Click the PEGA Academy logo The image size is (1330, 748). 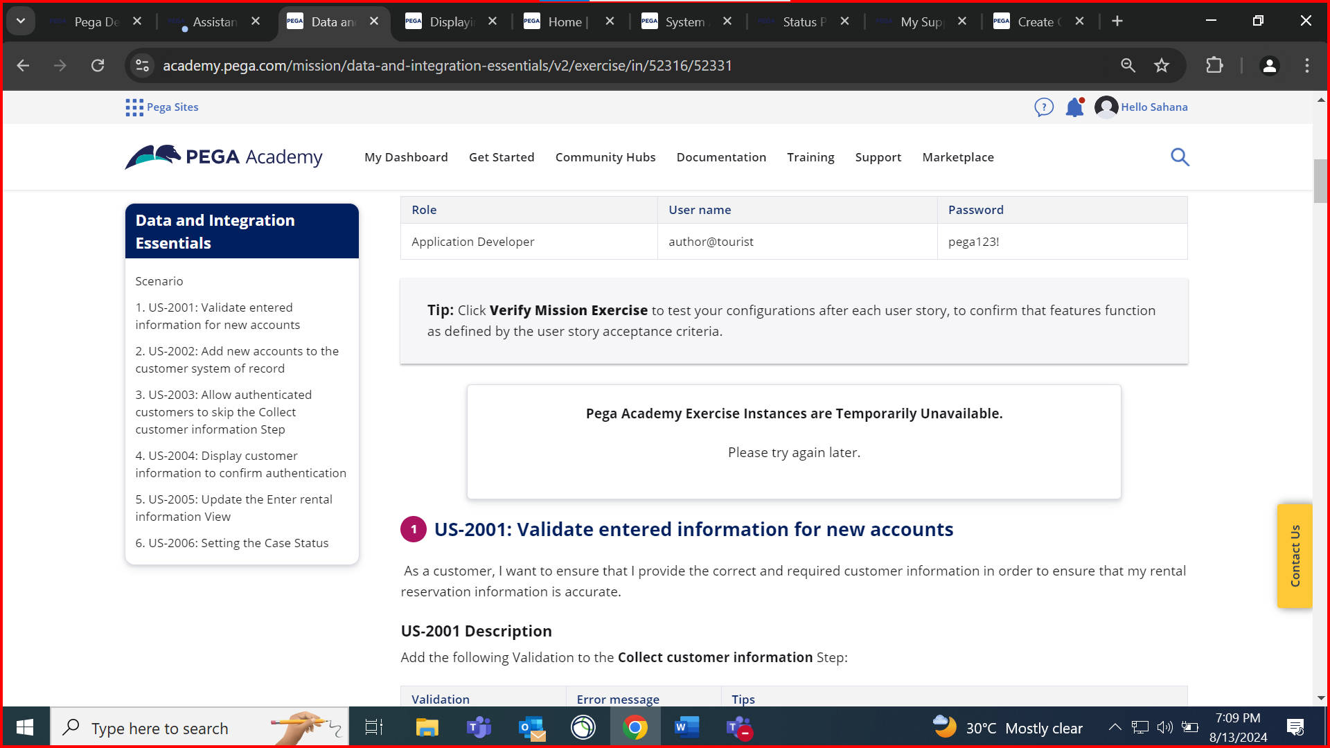[x=224, y=157]
